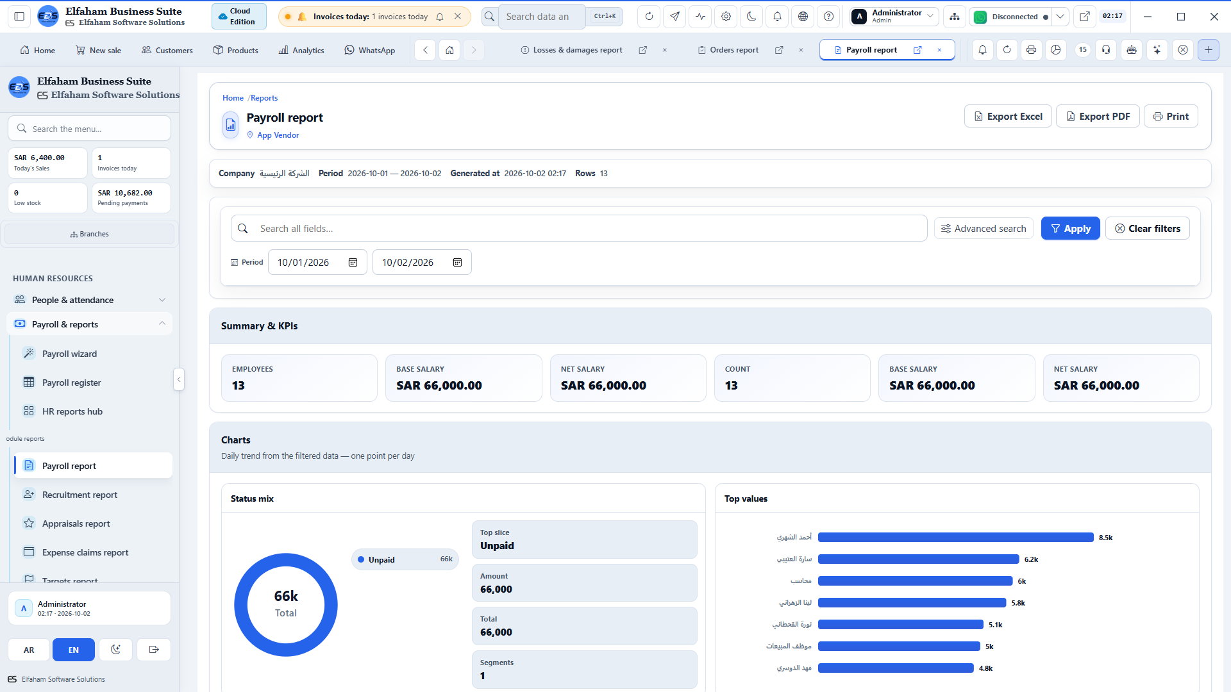Click the Apply filter button

(1070, 229)
